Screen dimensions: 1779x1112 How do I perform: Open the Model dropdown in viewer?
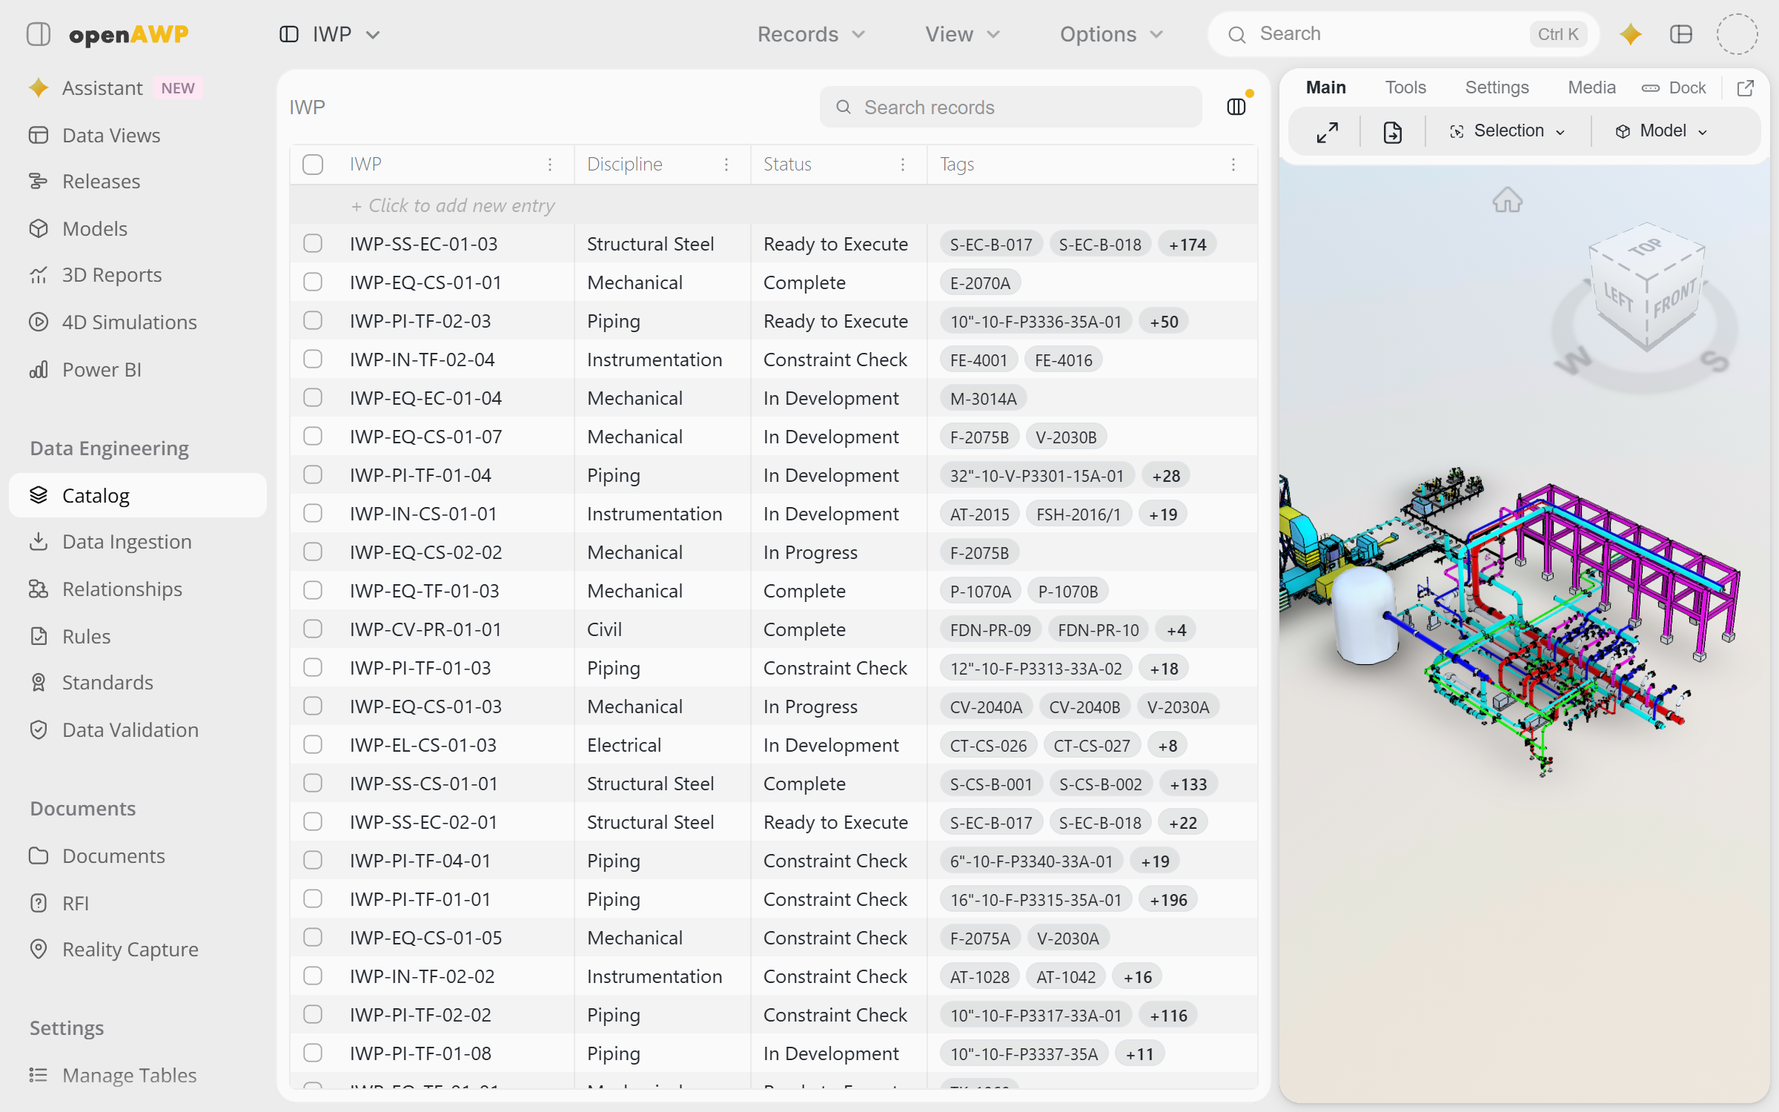1662,131
